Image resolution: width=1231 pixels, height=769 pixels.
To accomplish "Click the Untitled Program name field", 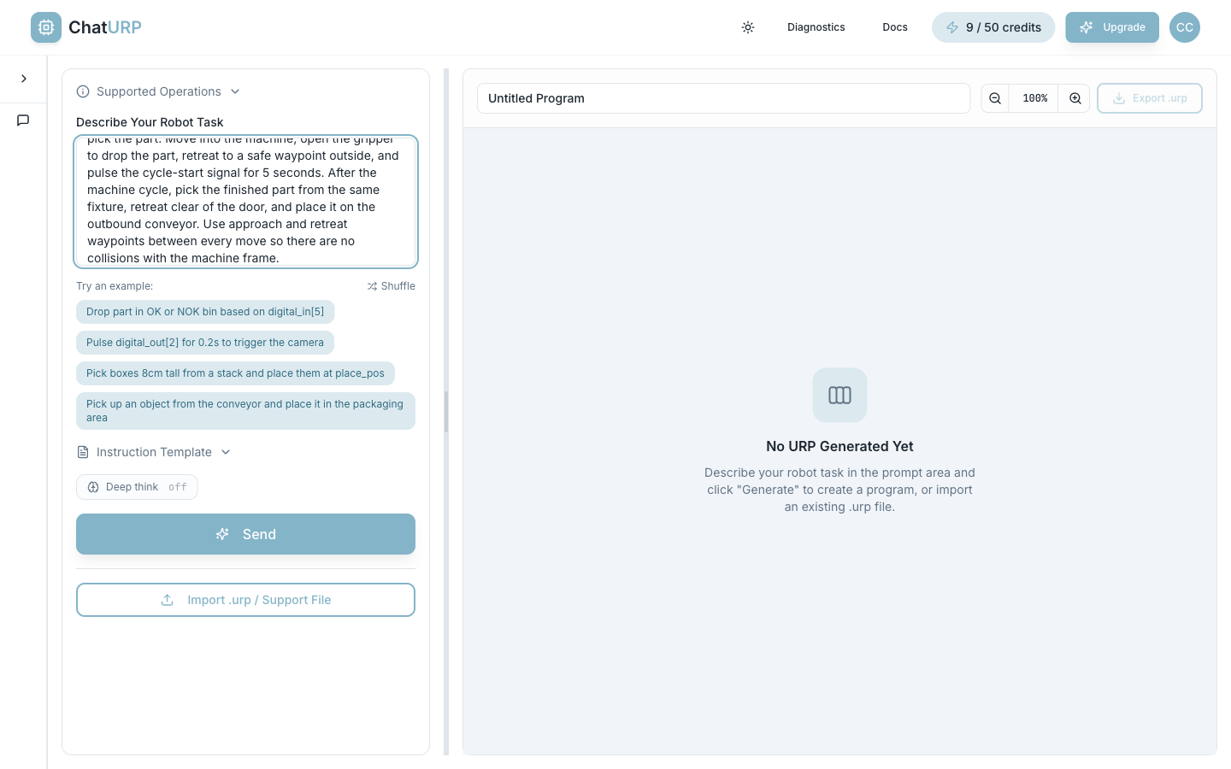I will (723, 98).
